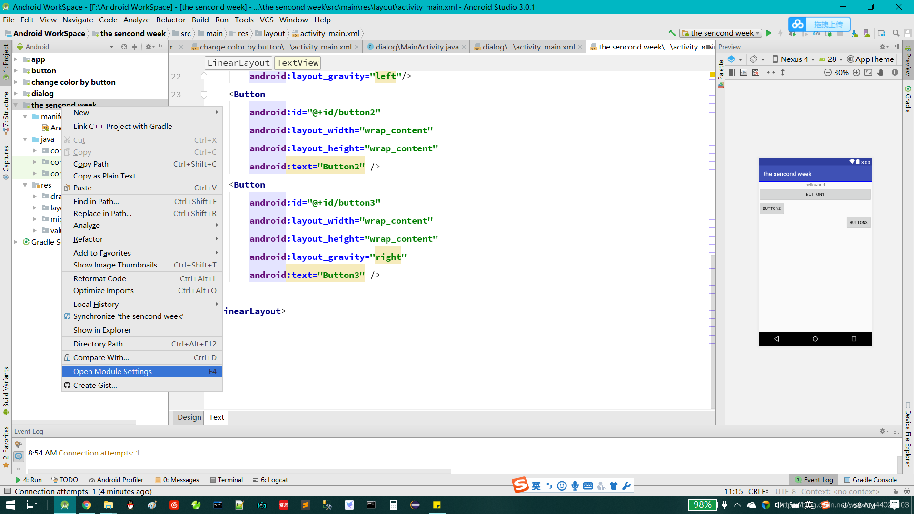This screenshot has width=914, height=514.
Task: Open the Nexus 4 device dropdown
Action: (793, 59)
